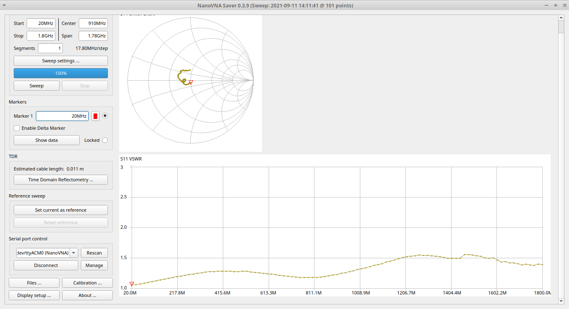
Task: Click the Sweep button
Action: [37, 86]
